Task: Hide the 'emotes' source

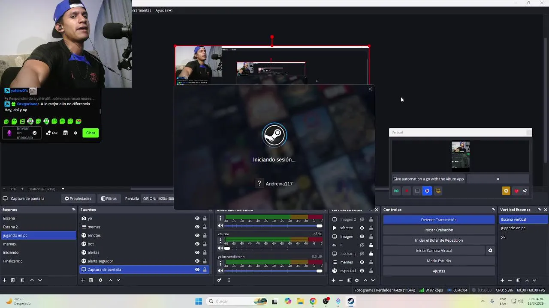Action: click(x=197, y=235)
